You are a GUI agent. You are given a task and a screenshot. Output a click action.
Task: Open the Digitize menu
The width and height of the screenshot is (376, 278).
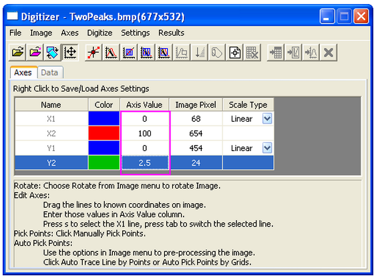[100, 33]
